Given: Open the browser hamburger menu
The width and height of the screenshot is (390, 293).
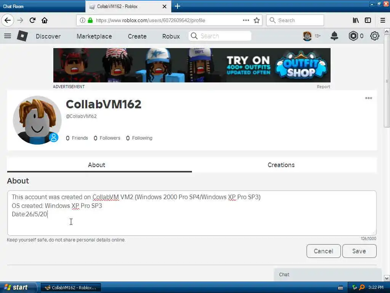Looking at the screenshot, I should pyautogui.click(x=382, y=20).
